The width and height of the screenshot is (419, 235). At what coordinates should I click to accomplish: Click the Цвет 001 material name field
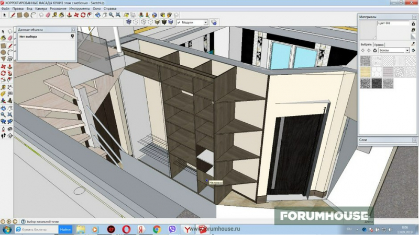(394, 23)
